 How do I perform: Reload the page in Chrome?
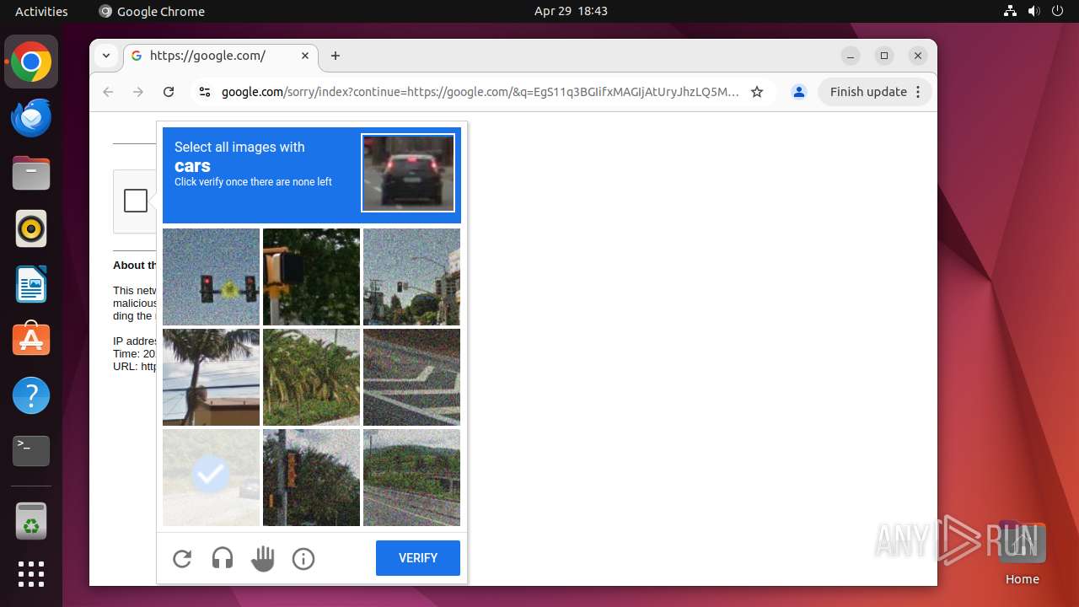[x=169, y=92]
